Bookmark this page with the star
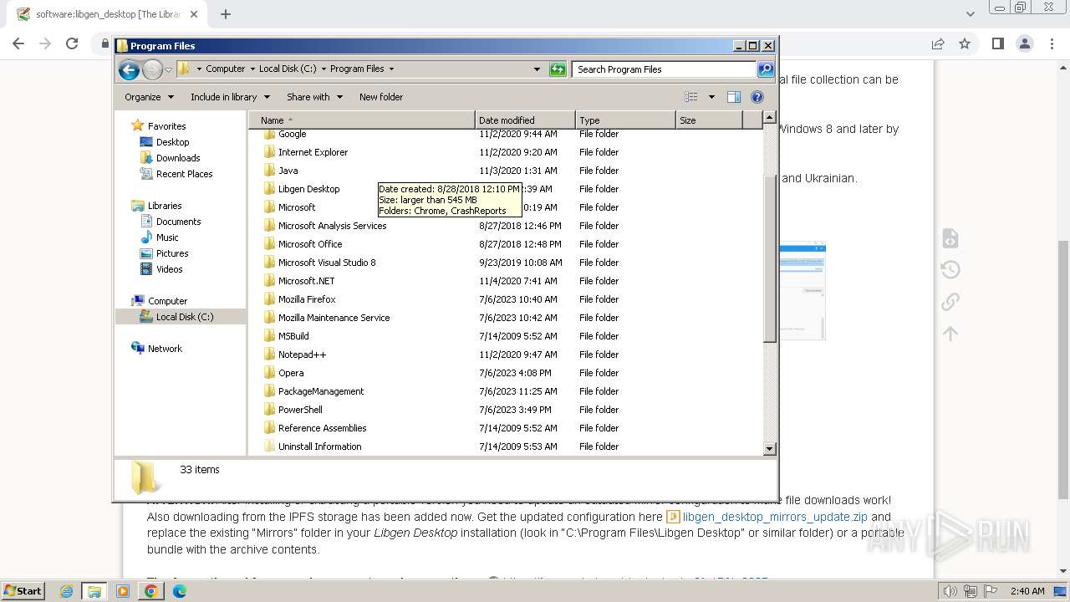This screenshot has width=1070, height=602. tap(965, 43)
